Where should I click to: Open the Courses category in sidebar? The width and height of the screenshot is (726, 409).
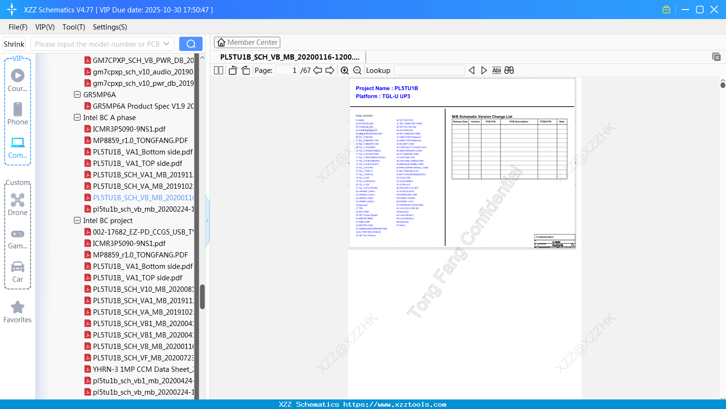point(18,80)
